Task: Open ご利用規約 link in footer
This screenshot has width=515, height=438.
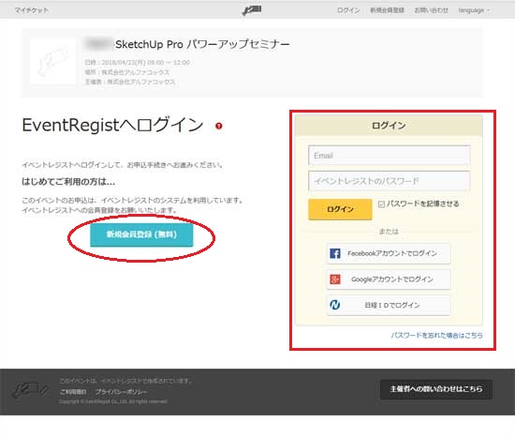Action: tap(73, 392)
